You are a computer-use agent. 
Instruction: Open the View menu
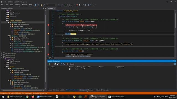[x=12, y=5]
